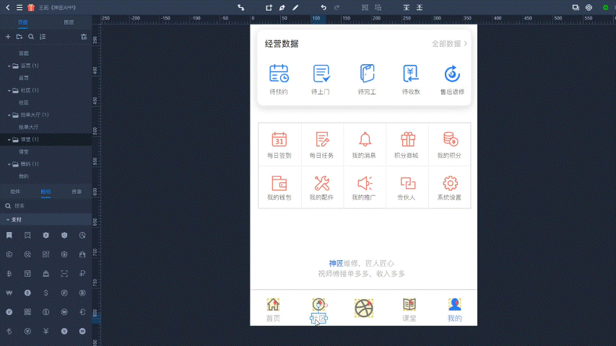Select the 课堂 page in tree
Screen dimensions: 616x346
coord(24,151)
